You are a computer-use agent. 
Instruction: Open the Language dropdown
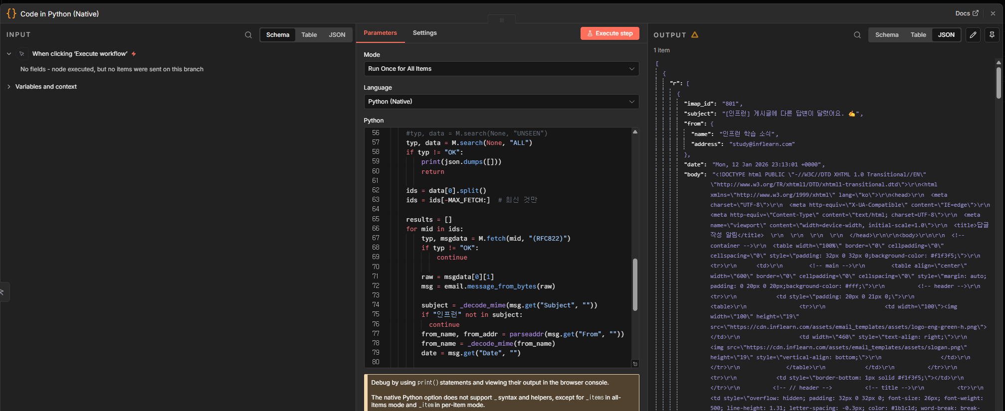pos(501,102)
